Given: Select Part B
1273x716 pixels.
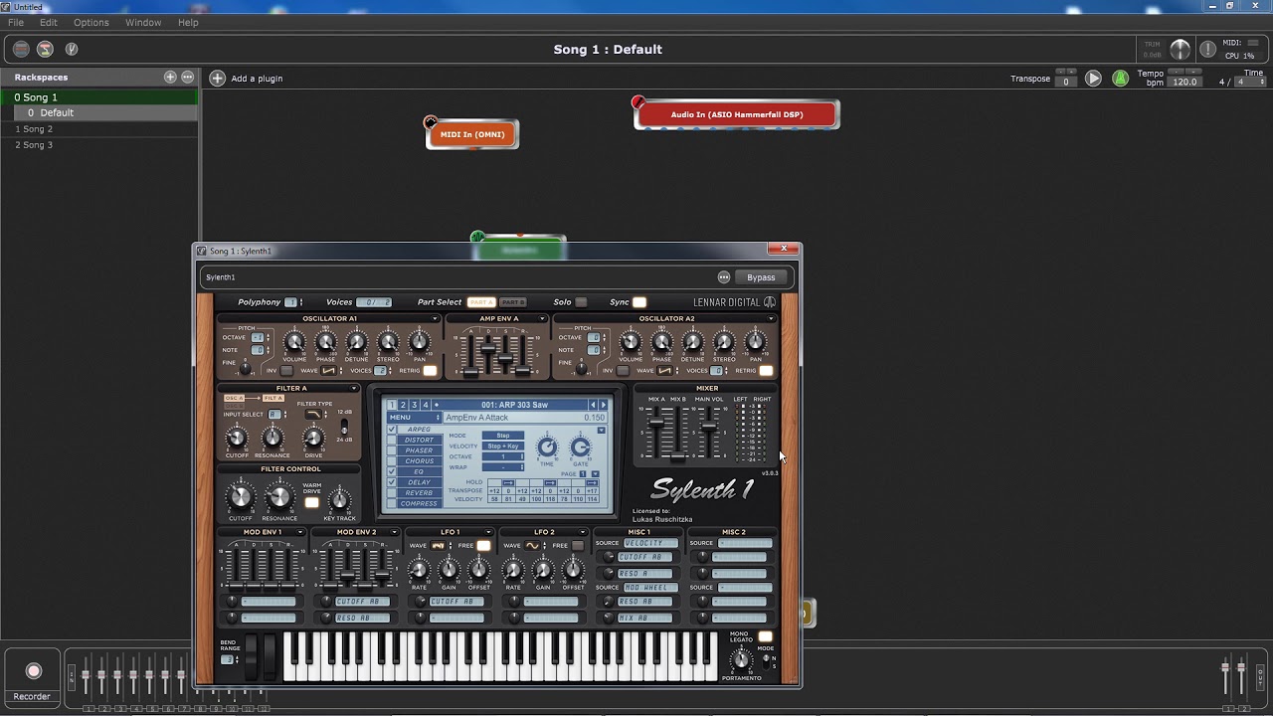Looking at the screenshot, I should pyautogui.click(x=512, y=302).
